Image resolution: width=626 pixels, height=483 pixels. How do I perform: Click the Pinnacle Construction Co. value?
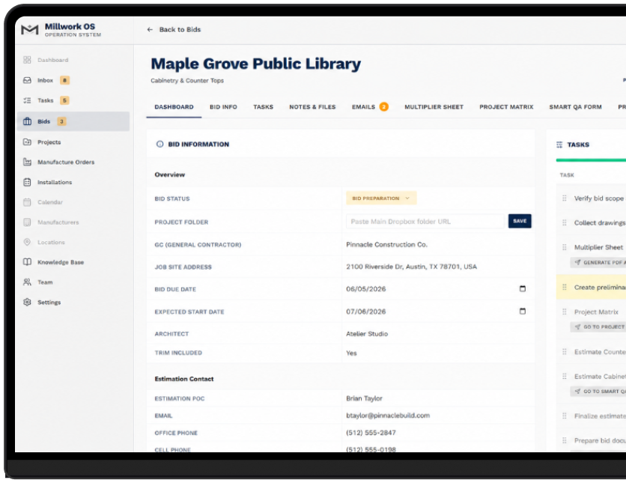point(386,245)
